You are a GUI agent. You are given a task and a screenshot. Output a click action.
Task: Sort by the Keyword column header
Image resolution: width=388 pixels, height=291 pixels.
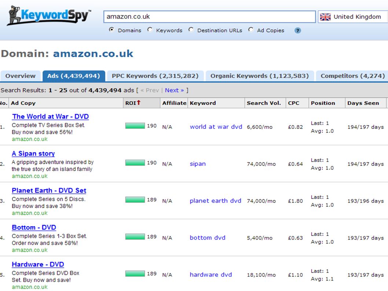click(x=216, y=103)
